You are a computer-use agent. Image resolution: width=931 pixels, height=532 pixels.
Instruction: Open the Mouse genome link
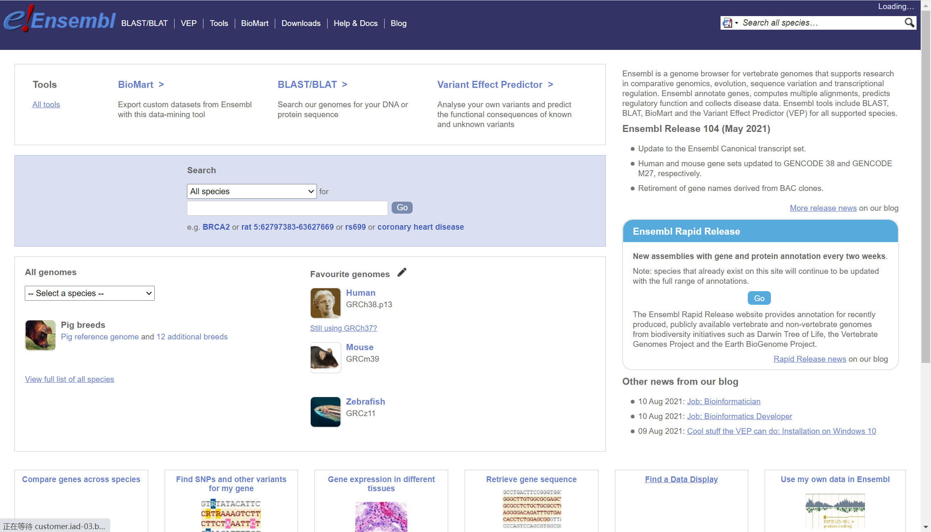[359, 347]
